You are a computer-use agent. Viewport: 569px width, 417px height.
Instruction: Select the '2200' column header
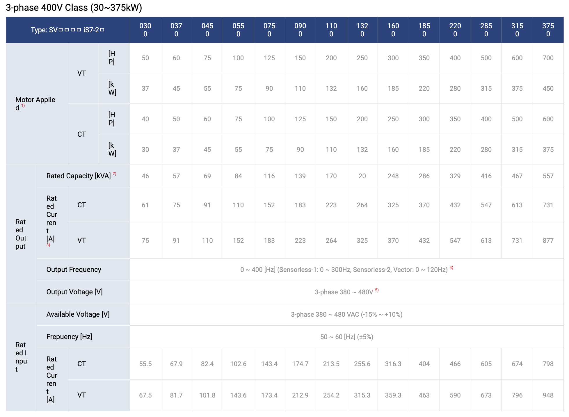pyautogui.click(x=455, y=30)
